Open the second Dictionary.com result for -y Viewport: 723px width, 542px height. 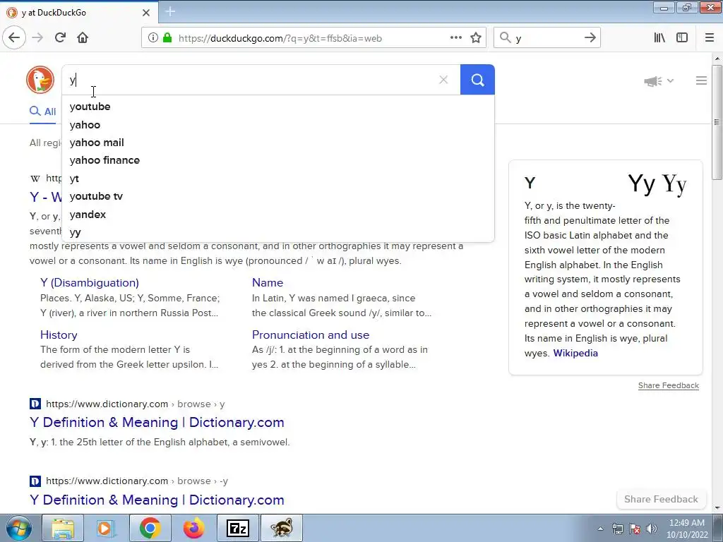(x=157, y=500)
